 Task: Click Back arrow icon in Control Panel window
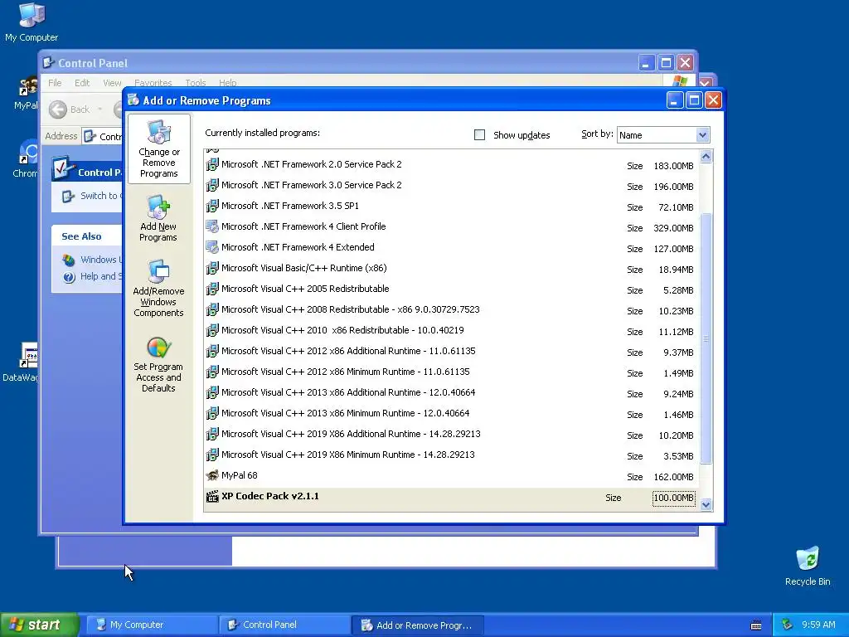tap(58, 109)
